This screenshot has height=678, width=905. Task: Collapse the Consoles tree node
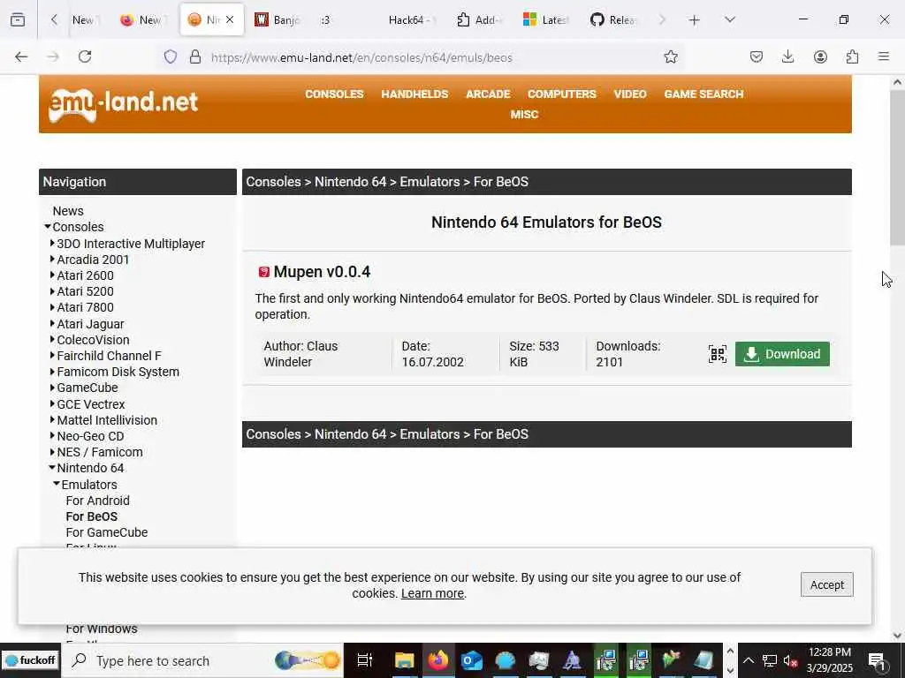point(48,227)
